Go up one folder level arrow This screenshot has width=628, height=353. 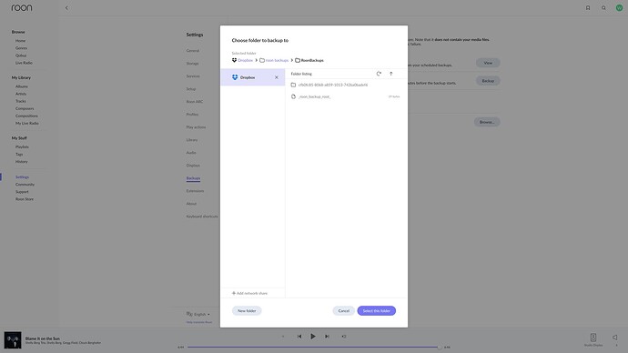point(390,74)
